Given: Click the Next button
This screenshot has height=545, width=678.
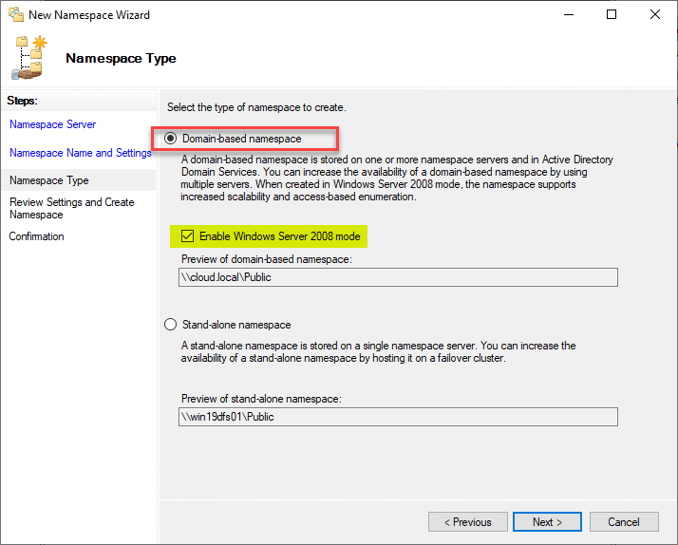Looking at the screenshot, I should (x=547, y=522).
